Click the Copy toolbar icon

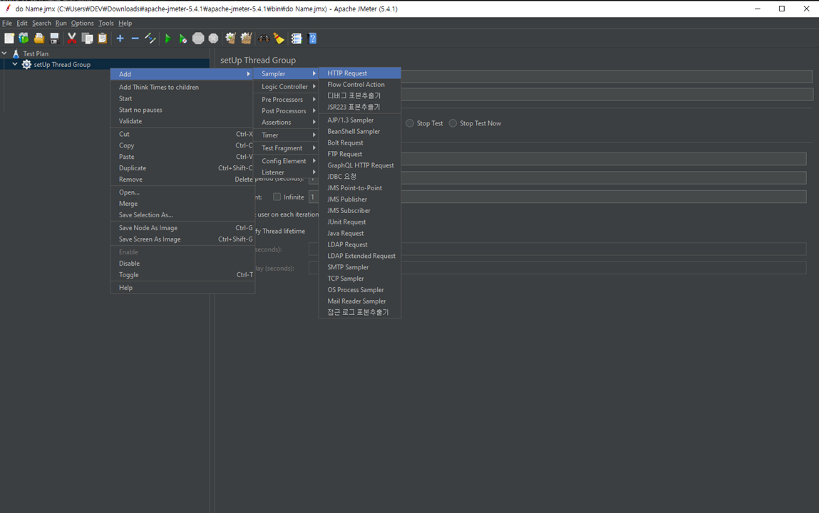click(87, 38)
